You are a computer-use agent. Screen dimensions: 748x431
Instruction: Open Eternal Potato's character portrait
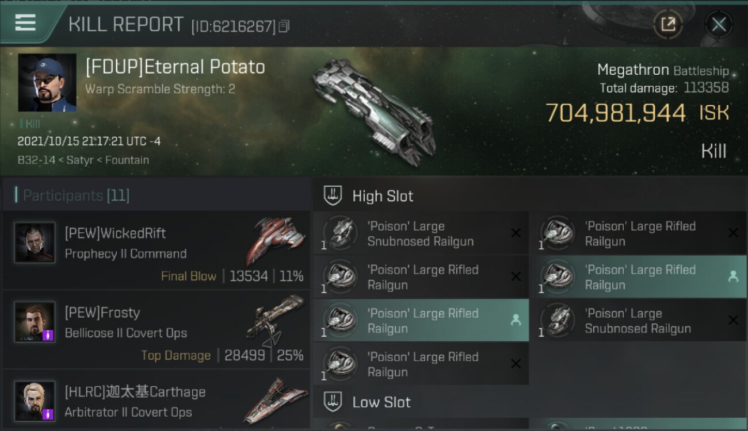[x=47, y=83]
